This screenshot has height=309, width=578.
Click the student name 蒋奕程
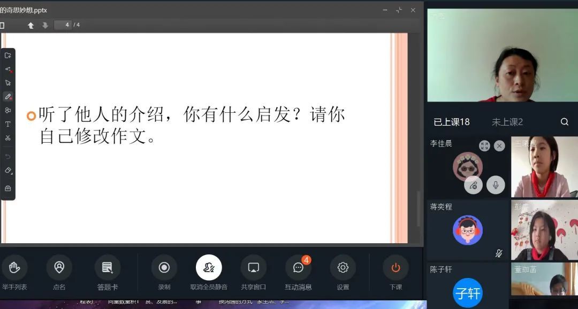(x=441, y=206)
